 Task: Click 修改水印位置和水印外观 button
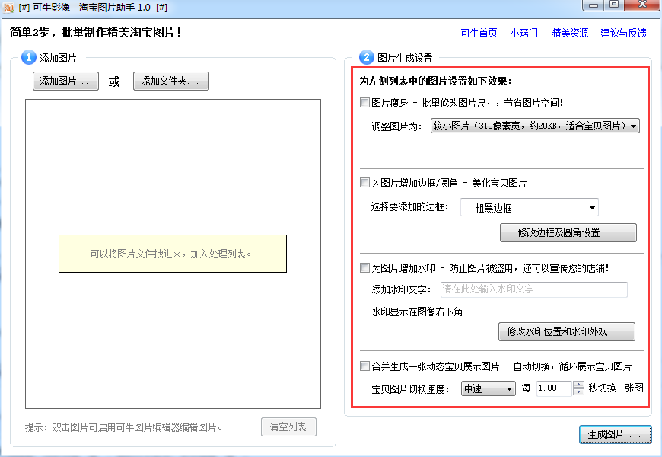click(567, 332)
